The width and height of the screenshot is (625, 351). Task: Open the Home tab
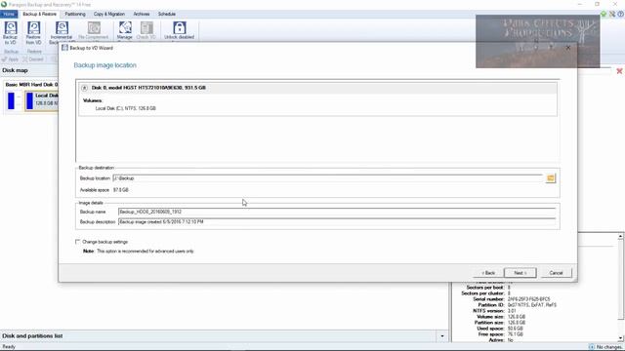click(x=9, y=14)
